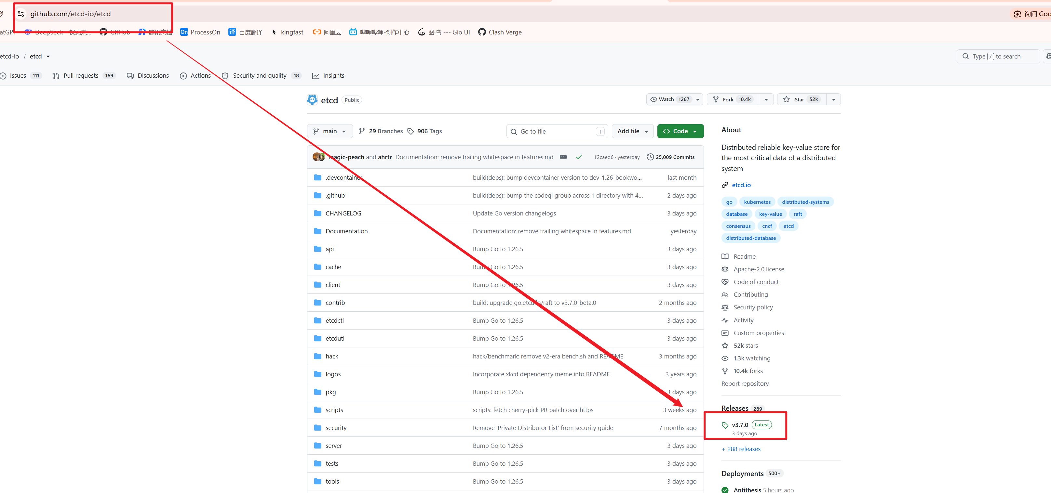
Task: Fork the etcd repository
Action: click(x=733, y=99)
